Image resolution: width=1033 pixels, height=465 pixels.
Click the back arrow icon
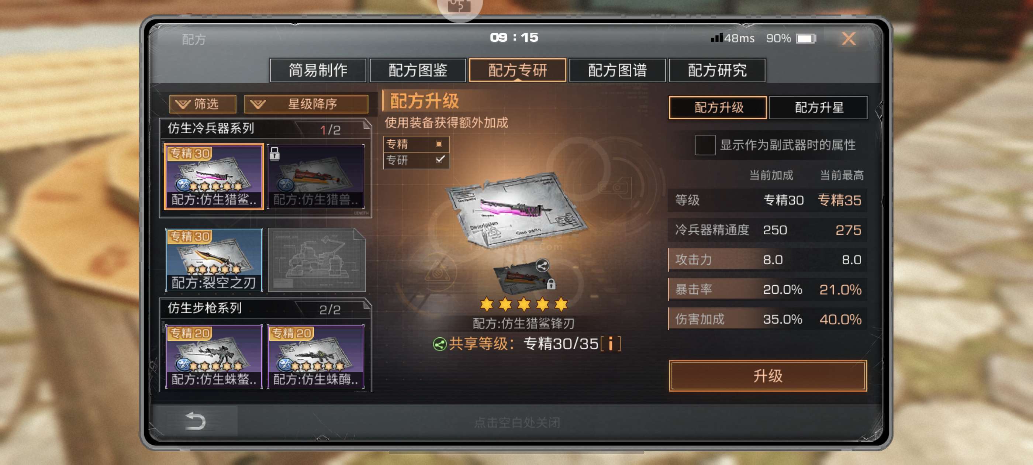pyautogui.click(x=195, y=421)
